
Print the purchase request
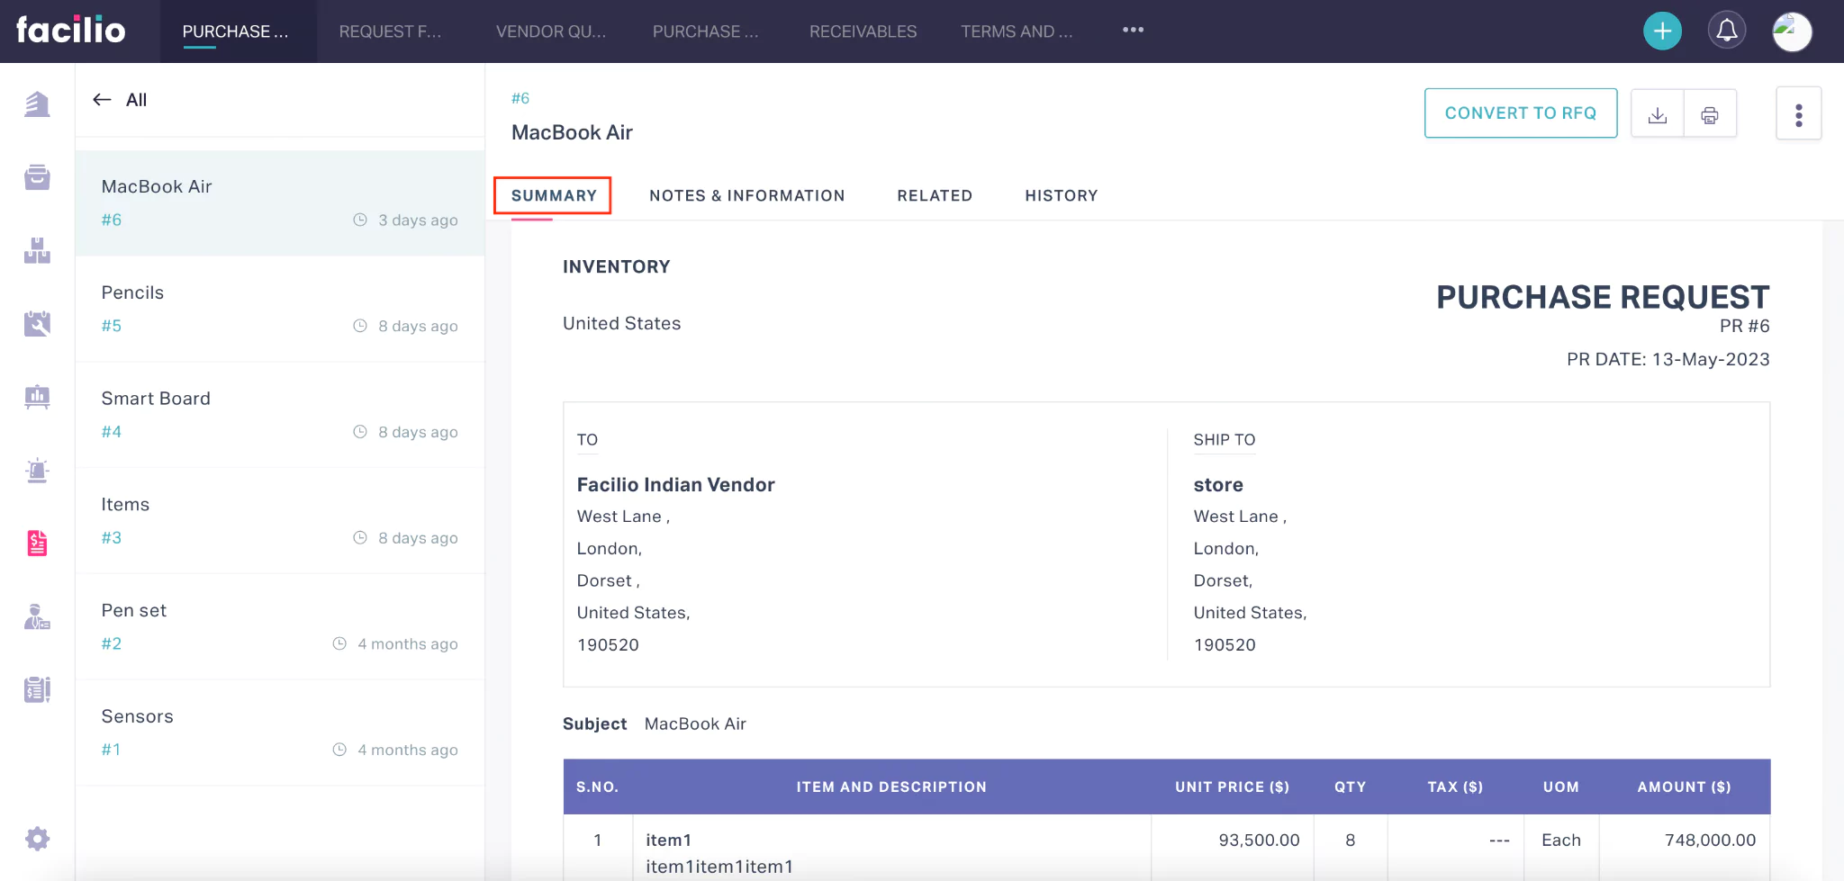1710,114
